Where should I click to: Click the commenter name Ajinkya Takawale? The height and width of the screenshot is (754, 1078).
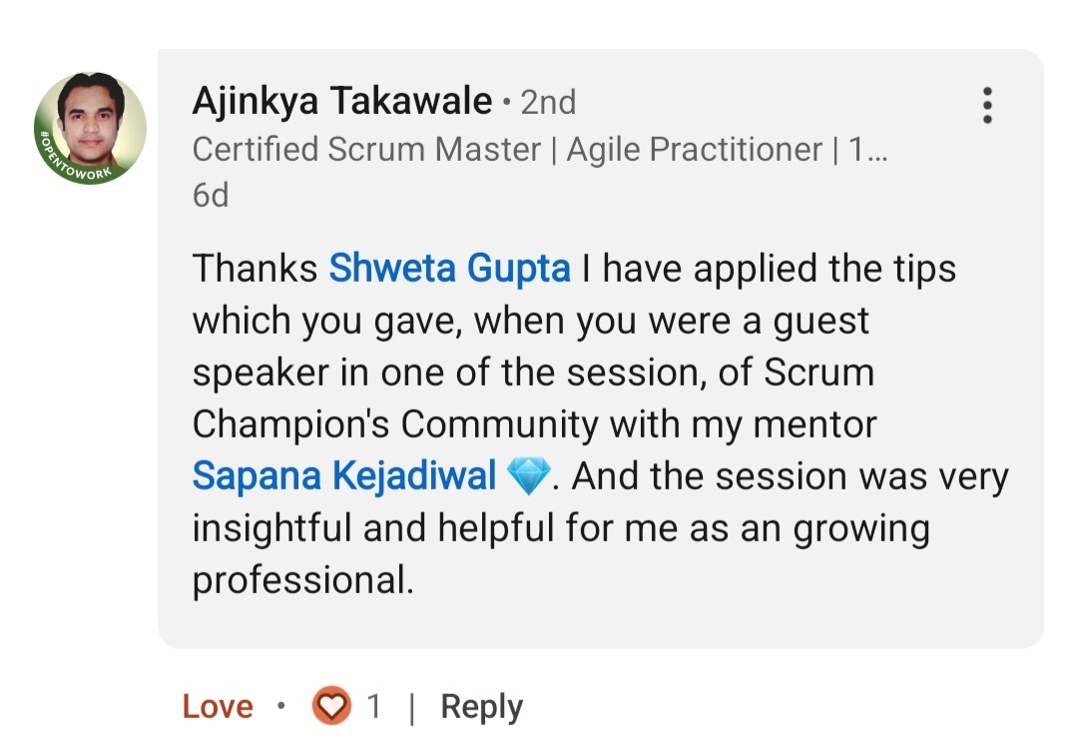coord(341,102)
